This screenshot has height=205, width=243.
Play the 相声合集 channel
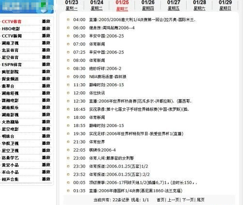click(46, 179)
